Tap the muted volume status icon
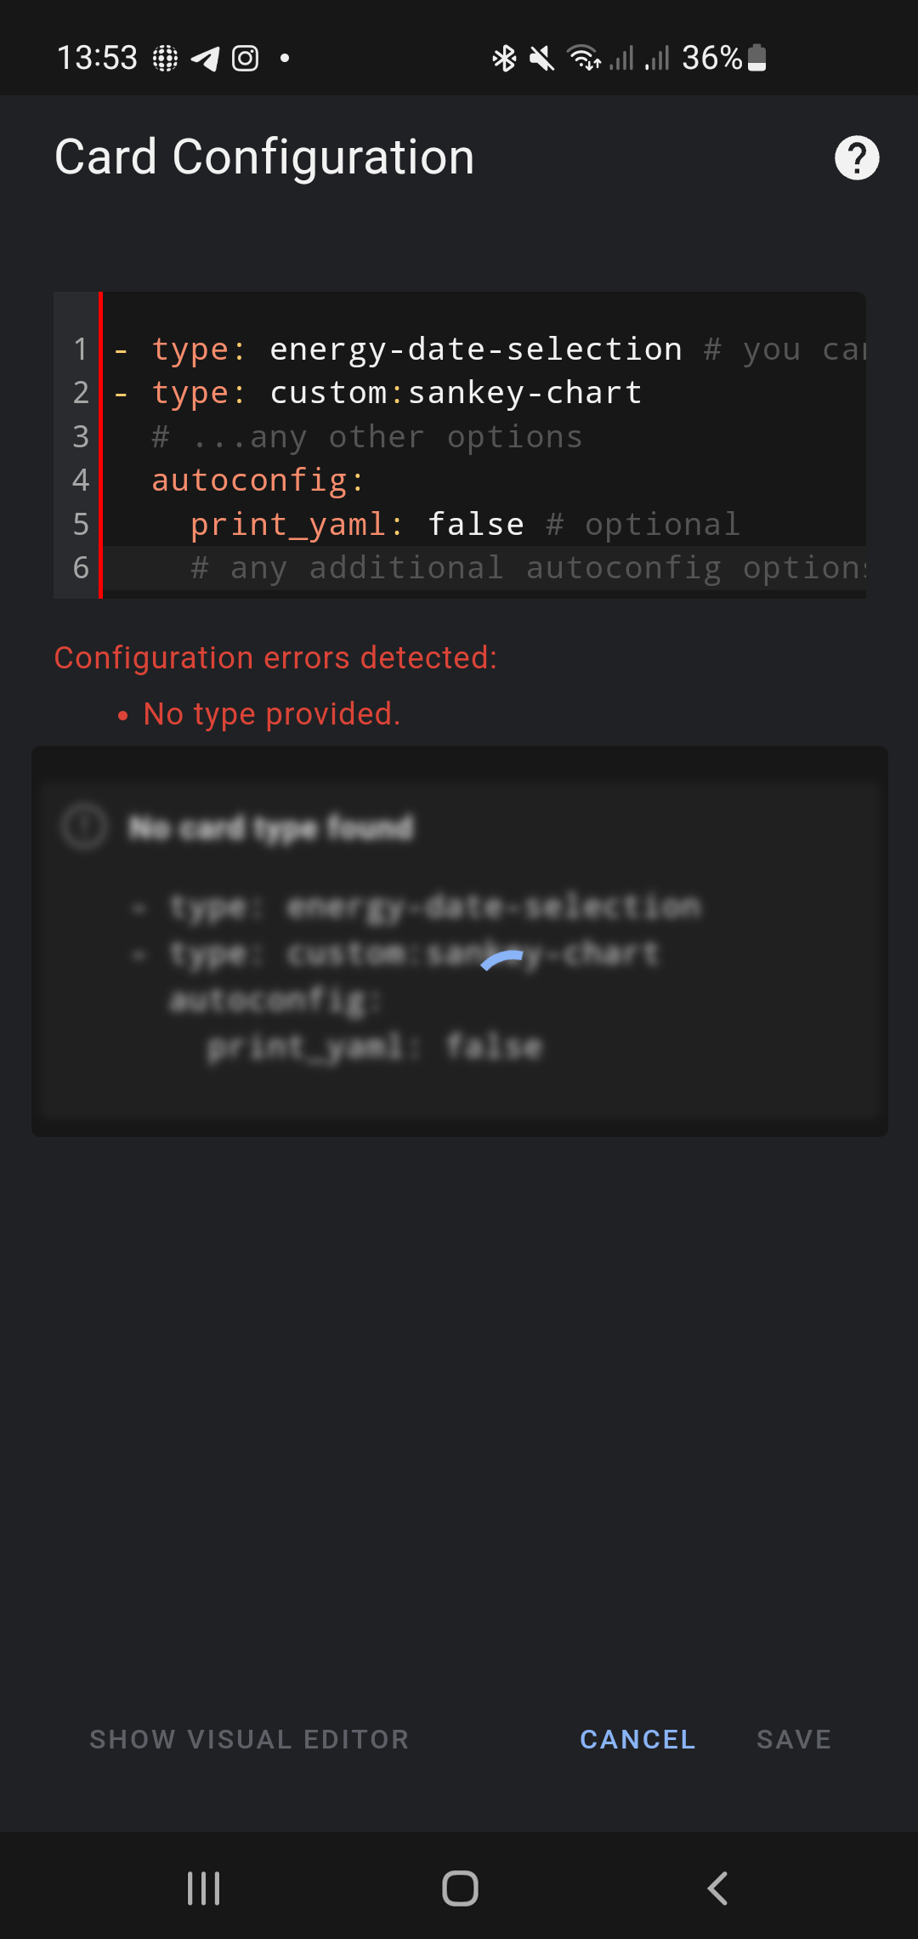 (x=541, y=57)
